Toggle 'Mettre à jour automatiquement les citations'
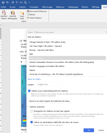This screenshot has width=107, height=133. (x=29, y=91)
